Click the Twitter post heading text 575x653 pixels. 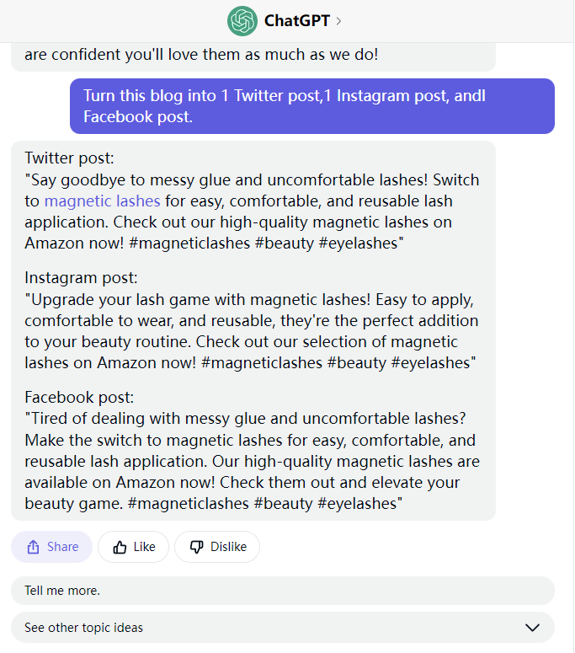pyautogui.click(x=69, y=158)
